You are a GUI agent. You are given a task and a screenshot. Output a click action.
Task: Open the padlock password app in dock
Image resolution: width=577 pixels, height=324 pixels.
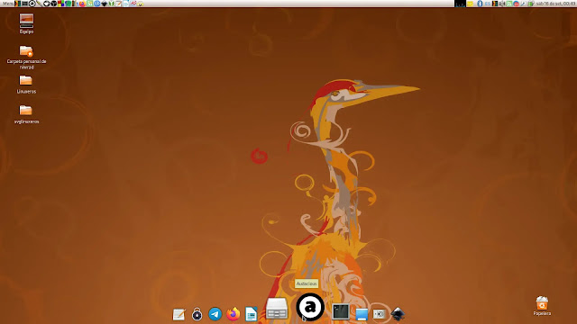tap(197, 314)
